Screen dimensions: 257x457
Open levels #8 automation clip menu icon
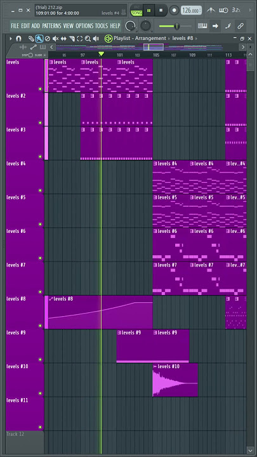click(x=51, y=299)
